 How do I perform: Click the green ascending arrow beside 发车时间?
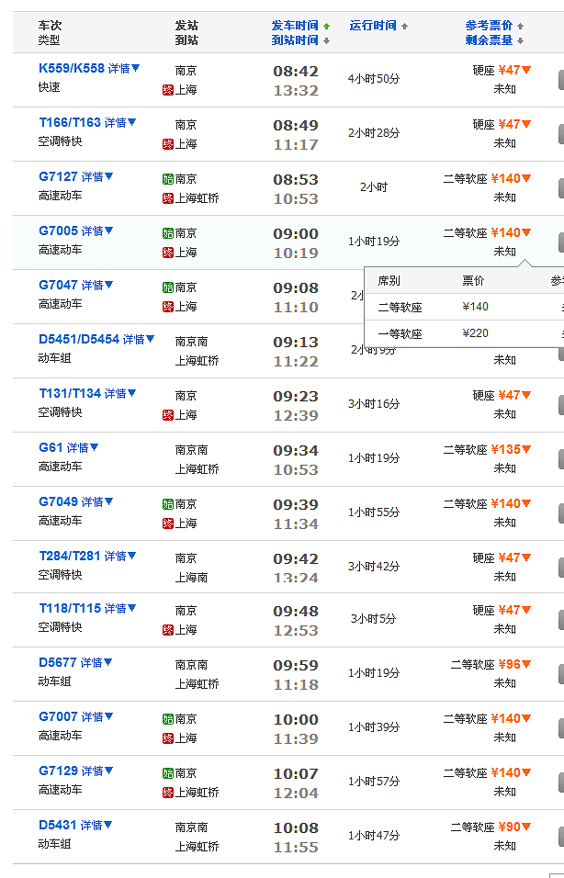click(326, 26)
